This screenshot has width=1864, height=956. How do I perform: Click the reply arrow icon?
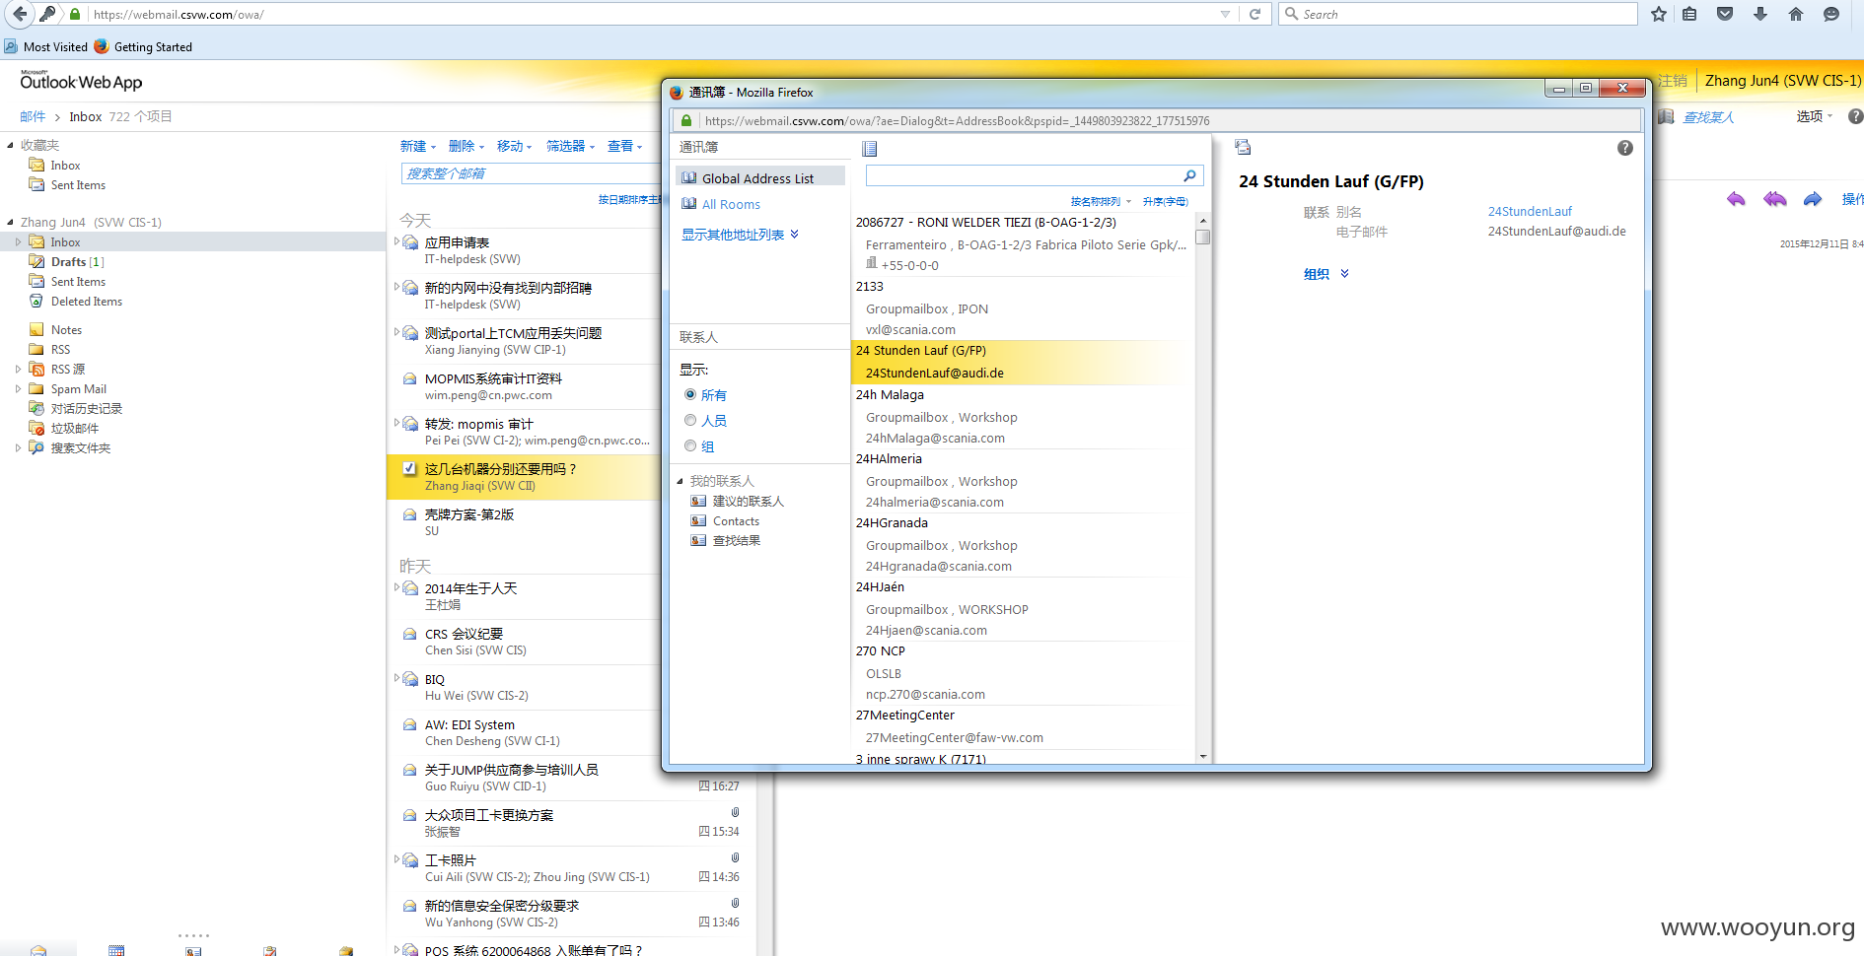click(x=1736, y=199)
